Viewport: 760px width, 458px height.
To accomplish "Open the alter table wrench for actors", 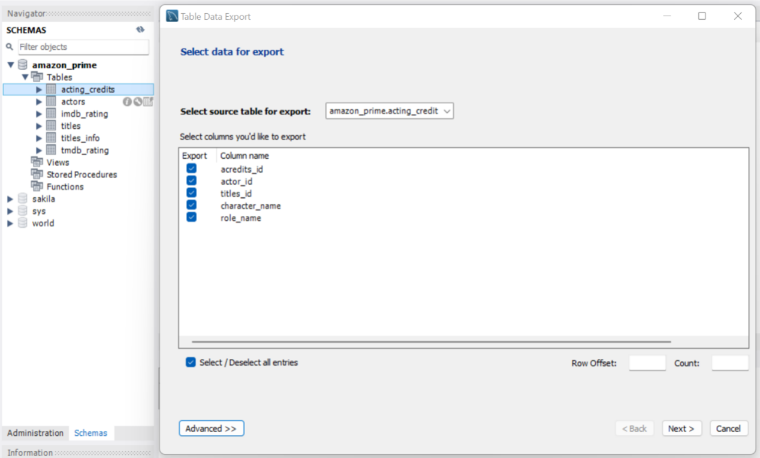I will [137, 101].
